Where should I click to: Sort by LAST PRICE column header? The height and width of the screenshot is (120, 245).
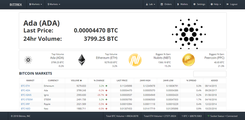(122, 81)
